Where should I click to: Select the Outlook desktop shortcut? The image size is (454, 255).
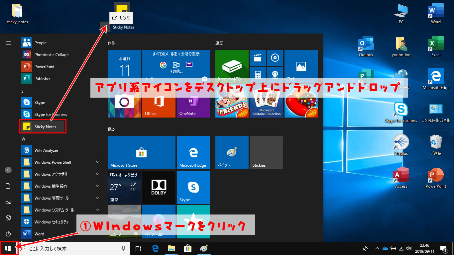coord(366,46)
